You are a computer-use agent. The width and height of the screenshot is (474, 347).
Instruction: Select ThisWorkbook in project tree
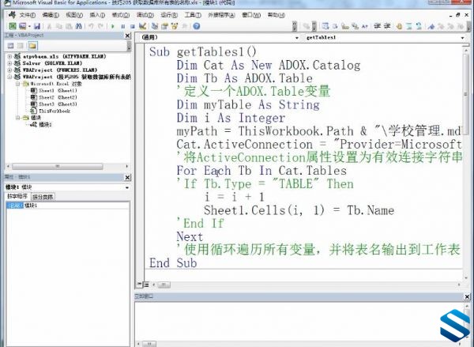pos(55,111)
